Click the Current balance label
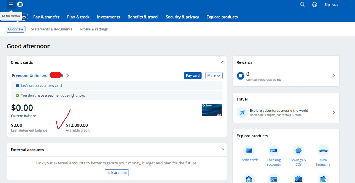 (x=24, y=116)
